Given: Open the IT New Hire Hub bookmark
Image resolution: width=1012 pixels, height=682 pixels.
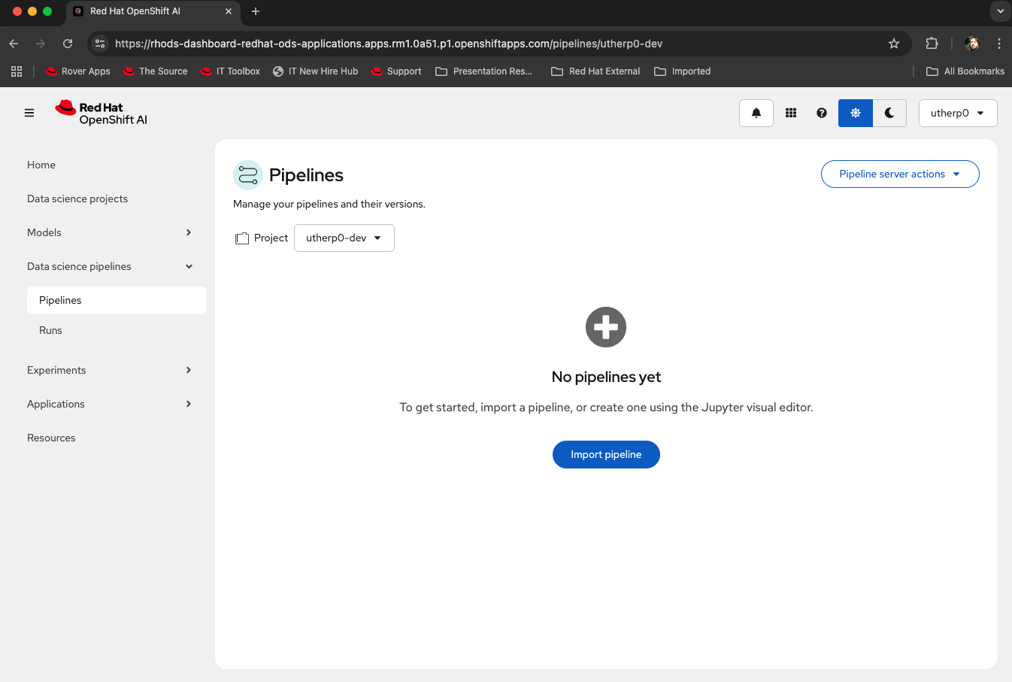Looking at the screenshot, I should coord(316,71).
